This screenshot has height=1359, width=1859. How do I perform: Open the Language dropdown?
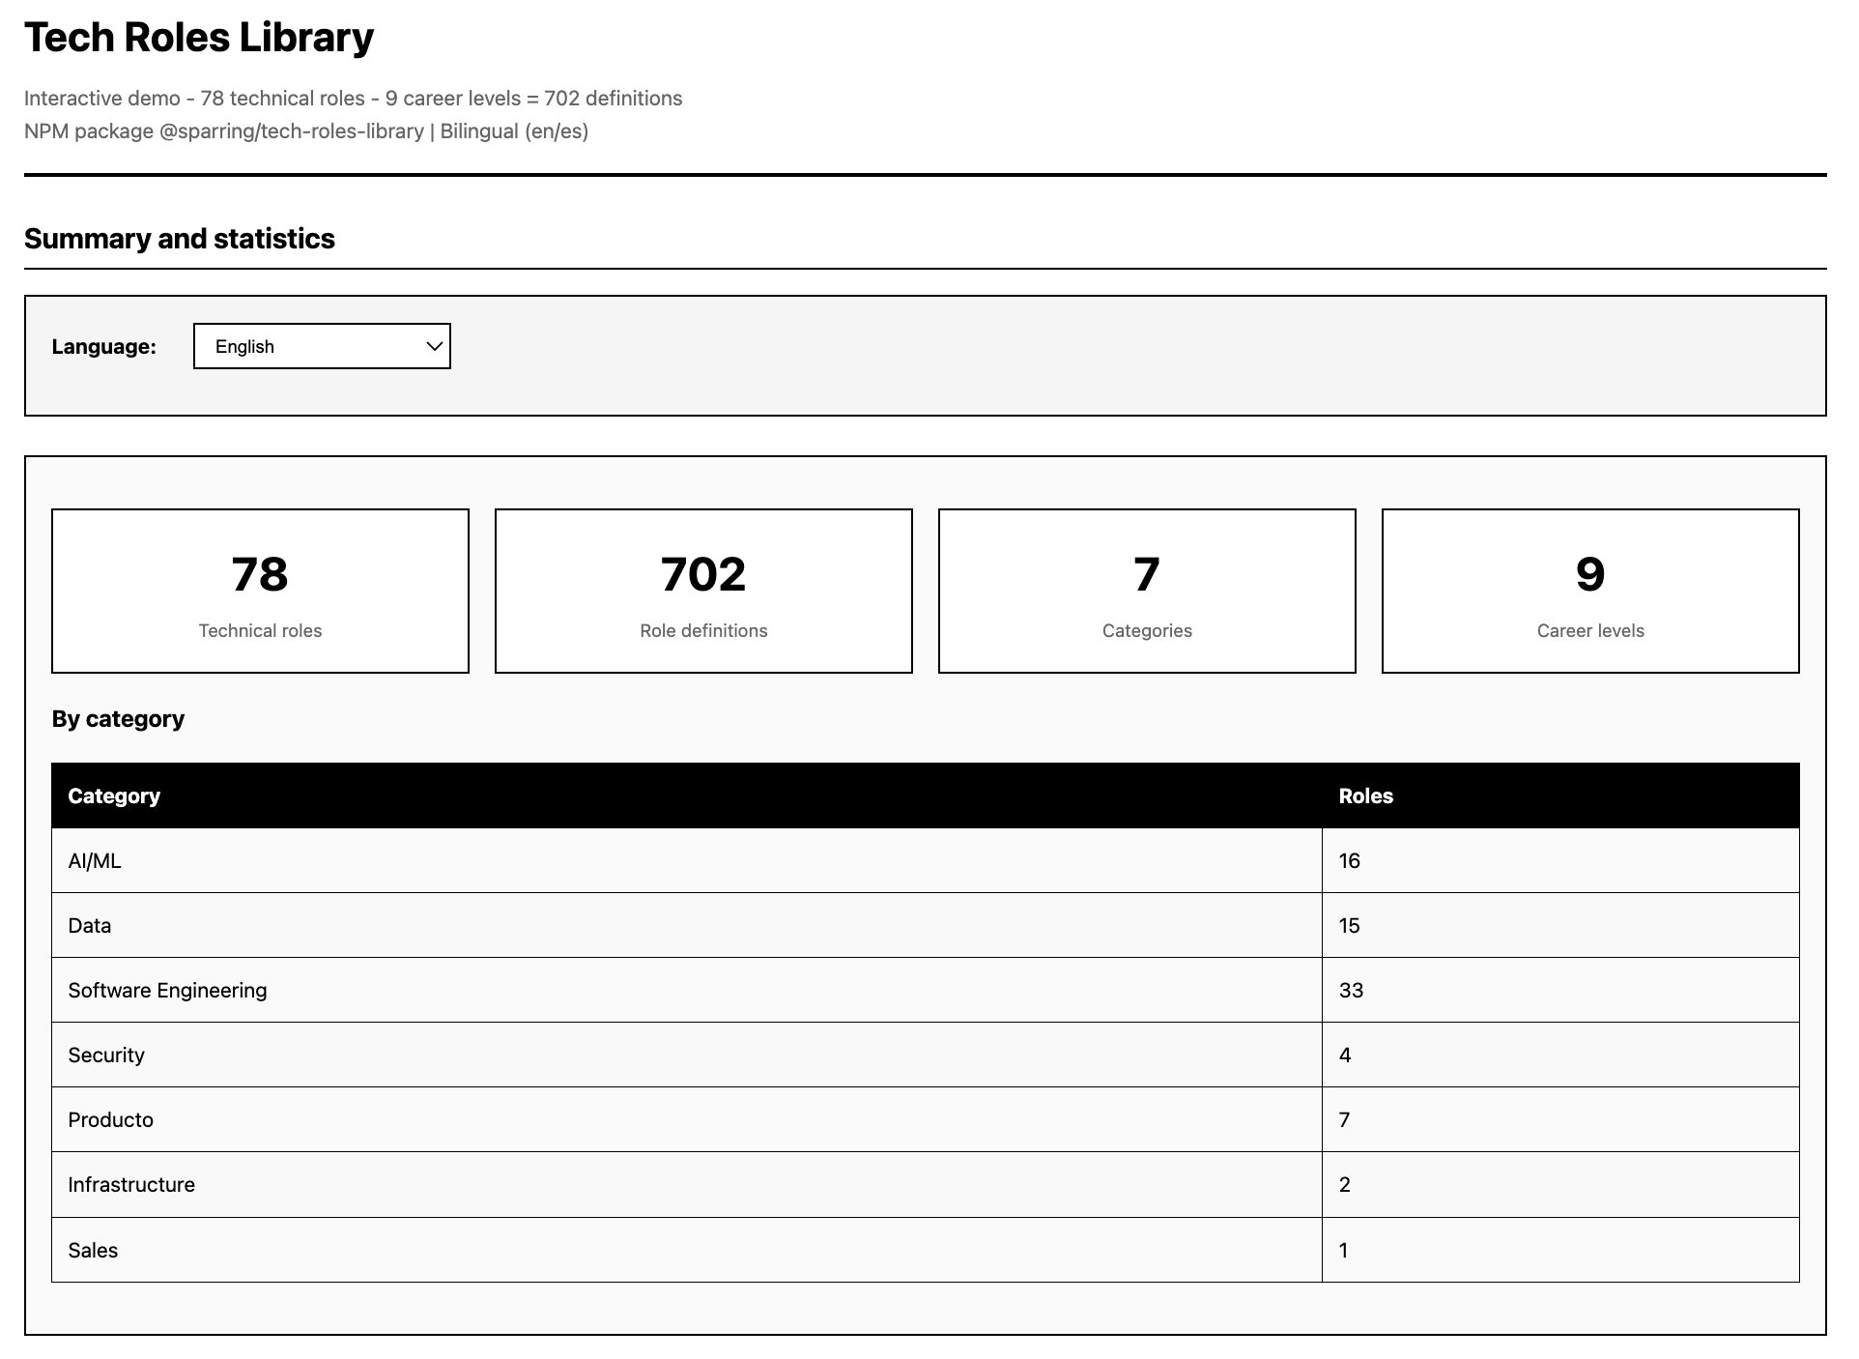pos(321,346)
